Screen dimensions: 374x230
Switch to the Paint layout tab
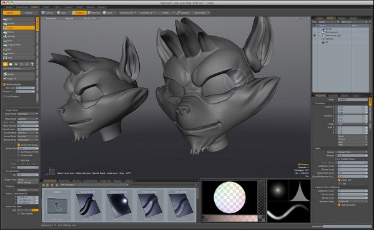click(x=35, y=7)
